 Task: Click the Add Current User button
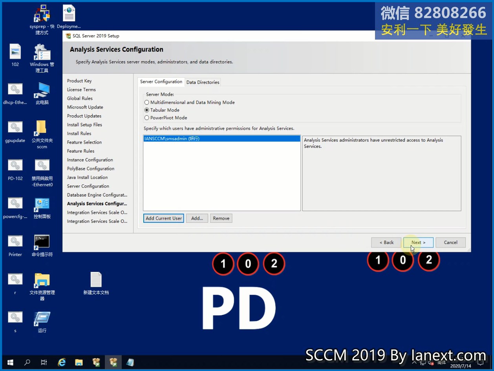pyautogui.click(x=164, y=218)
